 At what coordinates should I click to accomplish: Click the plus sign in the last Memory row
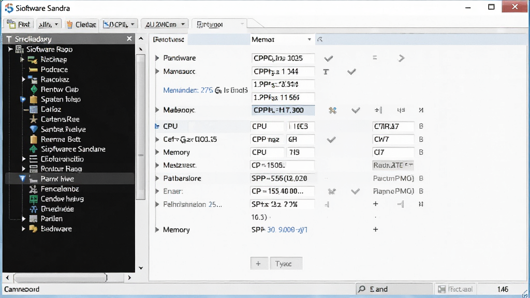376,229
